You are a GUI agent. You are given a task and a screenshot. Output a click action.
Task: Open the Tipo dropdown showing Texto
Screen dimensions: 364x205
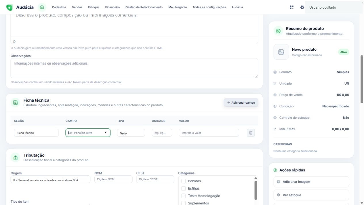[131, 133]
